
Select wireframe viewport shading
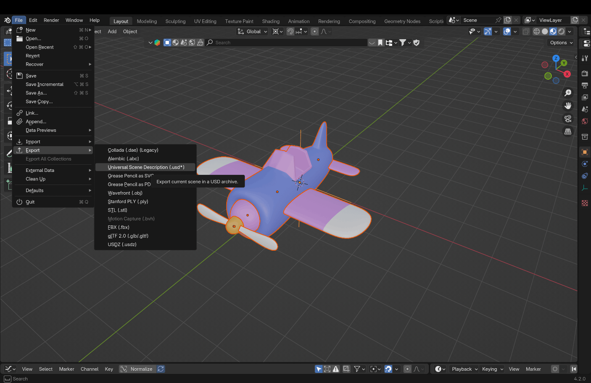click(x=537, y=32)
